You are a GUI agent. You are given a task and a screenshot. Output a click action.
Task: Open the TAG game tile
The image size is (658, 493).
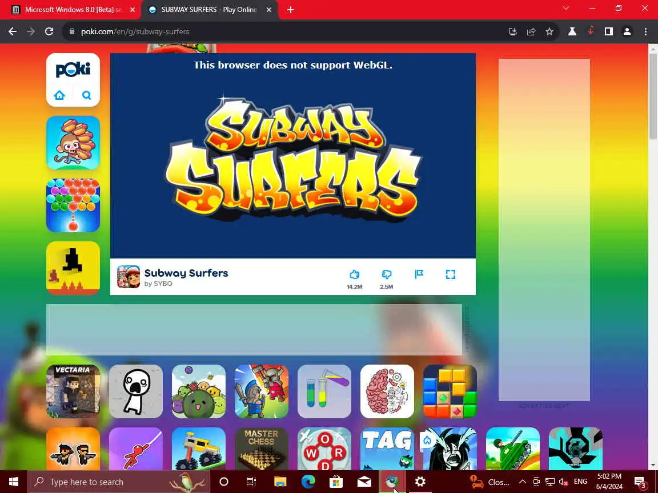pyautogui.click(x=387, y=448)
